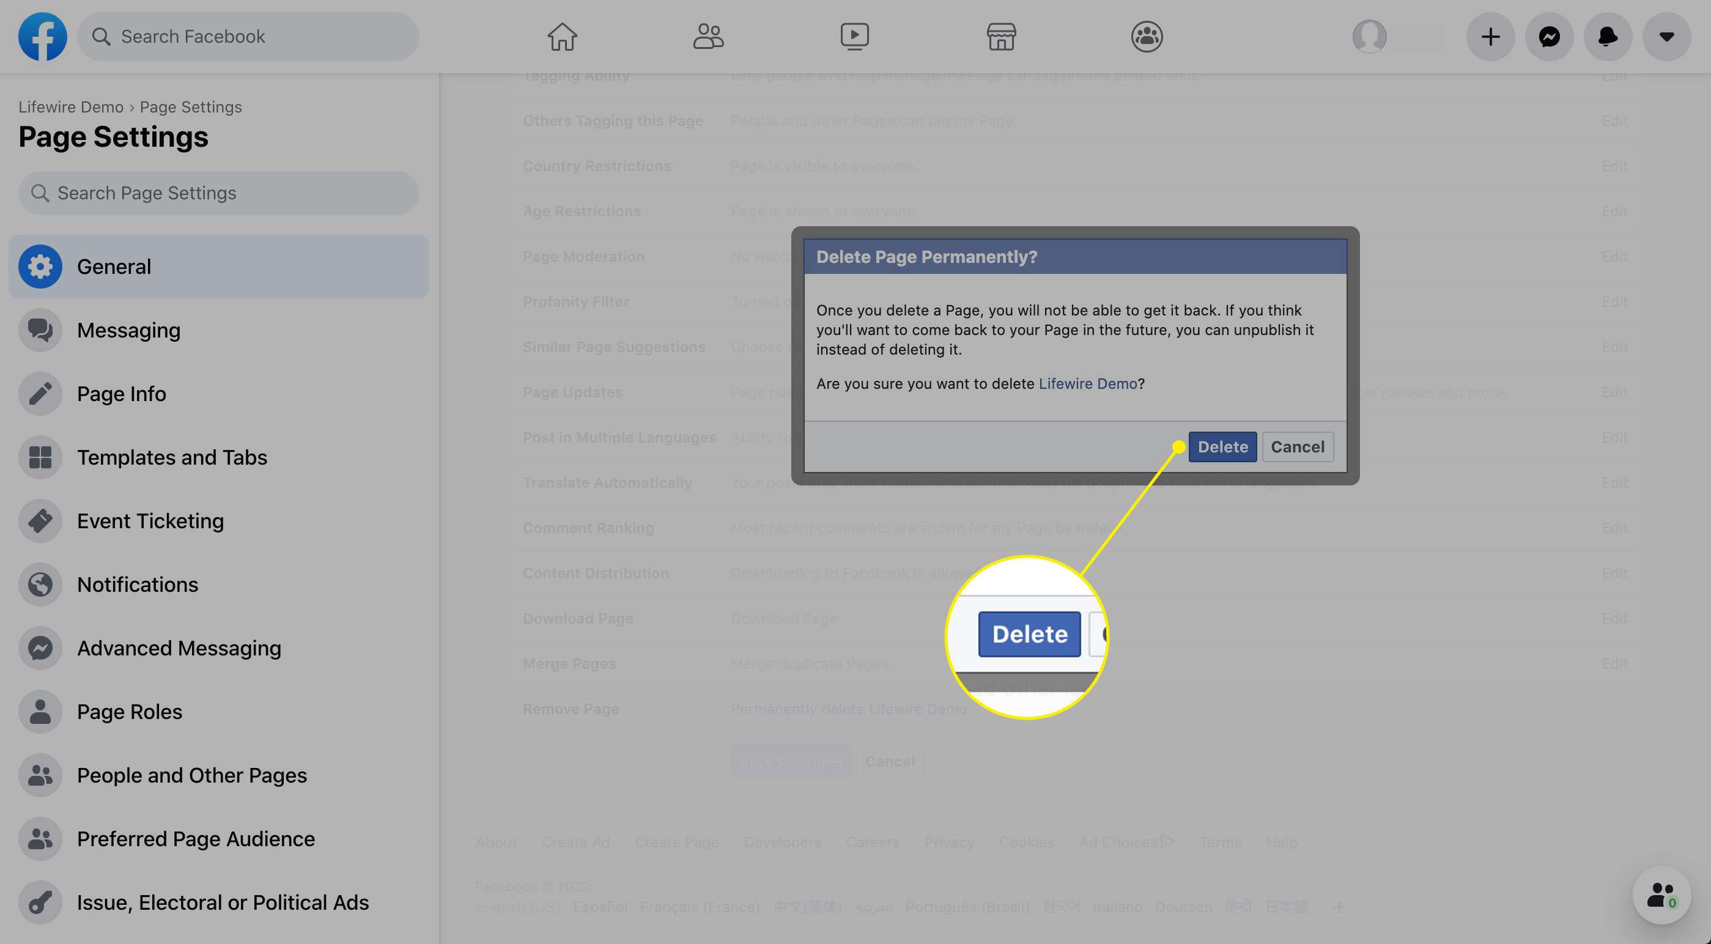Click Privacy footer link
Screen dimensions: 1711x944
click(948, 843)
